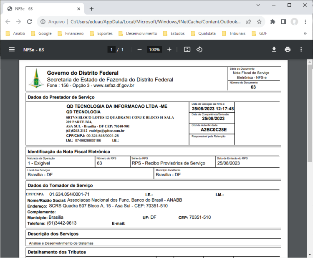Minimize the browser window
The width and height of the screenshot is (313, 258).
274,5
